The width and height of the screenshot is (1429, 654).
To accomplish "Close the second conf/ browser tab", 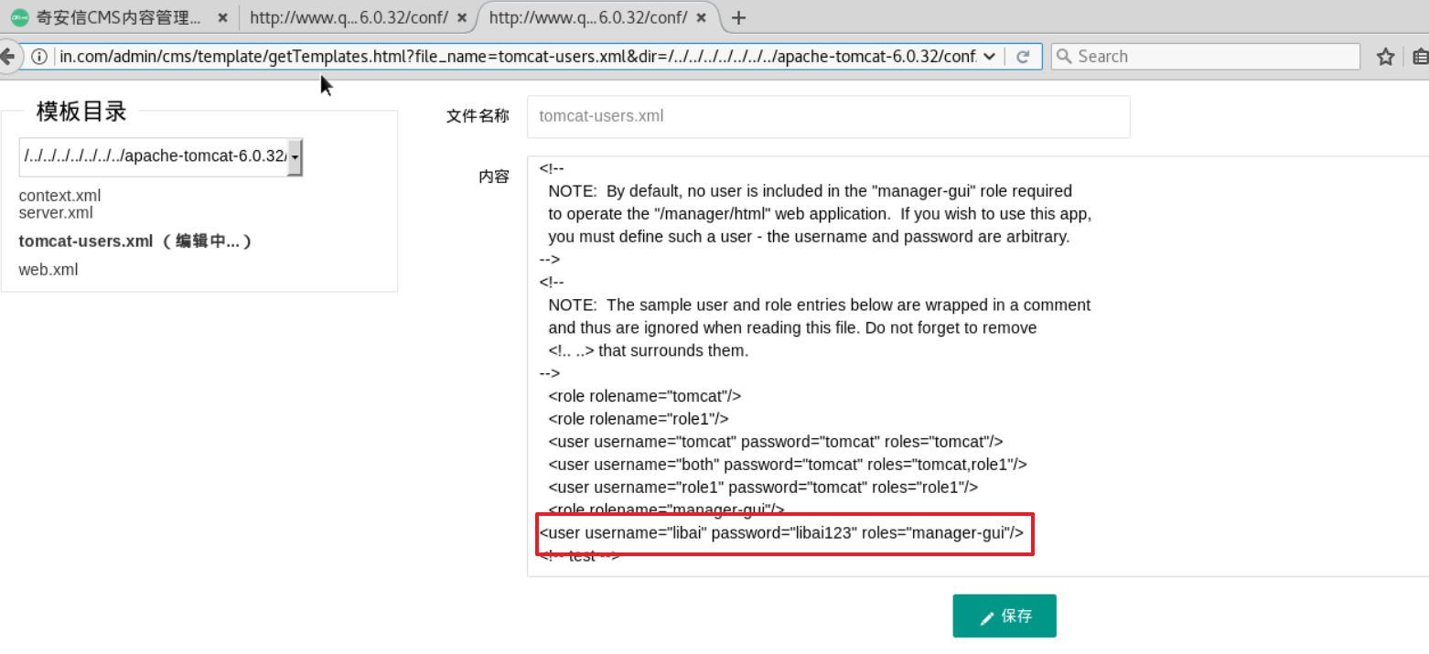I will (x=462, y=17).
